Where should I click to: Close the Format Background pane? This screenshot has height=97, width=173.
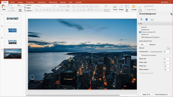tap(171, 14)
